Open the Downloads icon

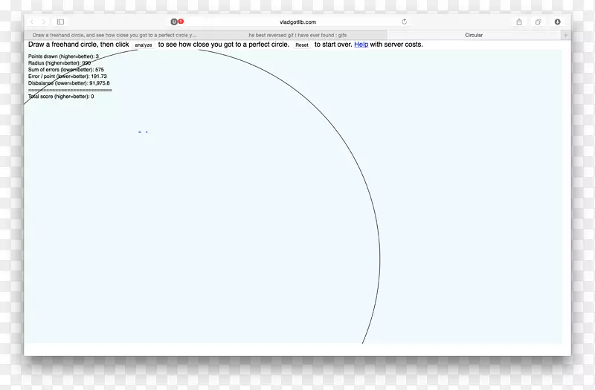click(x=557, y=22)
